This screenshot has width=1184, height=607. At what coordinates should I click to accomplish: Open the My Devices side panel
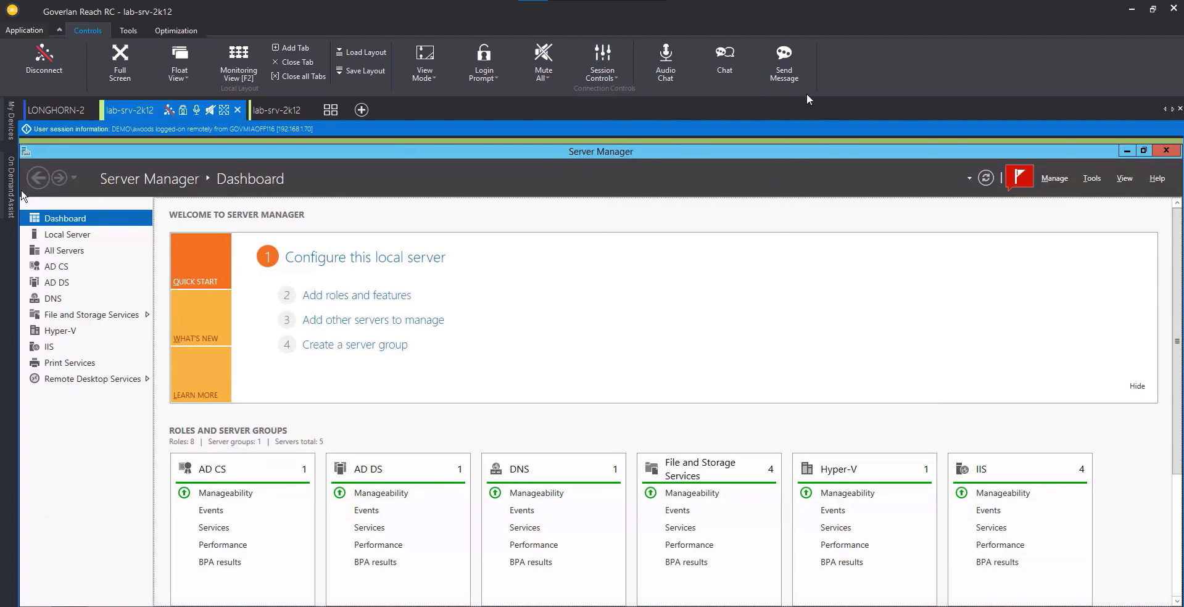(x=10, y=120)
